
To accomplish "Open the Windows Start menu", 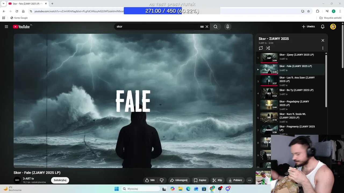I will (x=116, y=189).
